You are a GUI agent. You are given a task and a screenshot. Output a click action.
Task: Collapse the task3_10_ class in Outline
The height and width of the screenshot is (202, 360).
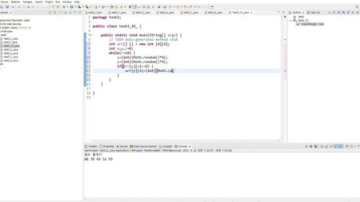pyautogui.click(x=291, y=20)
